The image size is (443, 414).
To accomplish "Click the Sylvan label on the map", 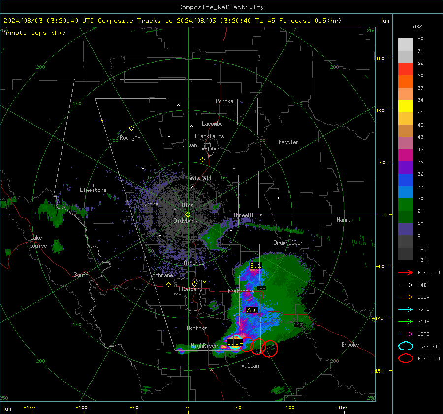I will click(188, 145).
